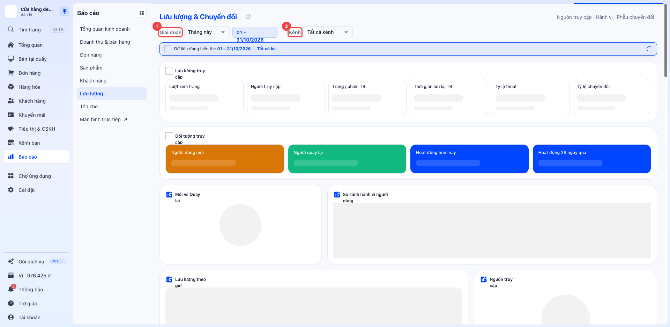Toggle checkbox in Dữ liệu đang hiển thị bar
Screen dimensions: 670x327
[168, 49]
